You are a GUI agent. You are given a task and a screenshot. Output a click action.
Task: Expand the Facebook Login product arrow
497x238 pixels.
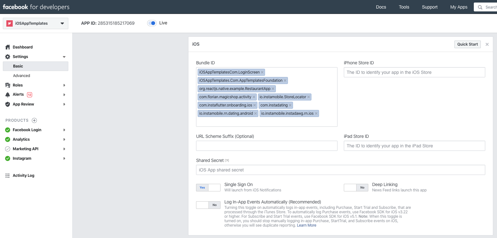64,130
